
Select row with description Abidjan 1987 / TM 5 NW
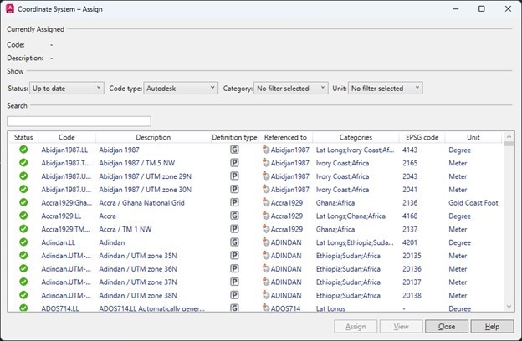(137, 163)
